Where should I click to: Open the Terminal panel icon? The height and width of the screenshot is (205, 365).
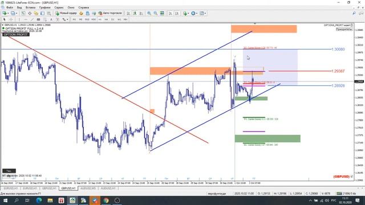coord(42,13)
